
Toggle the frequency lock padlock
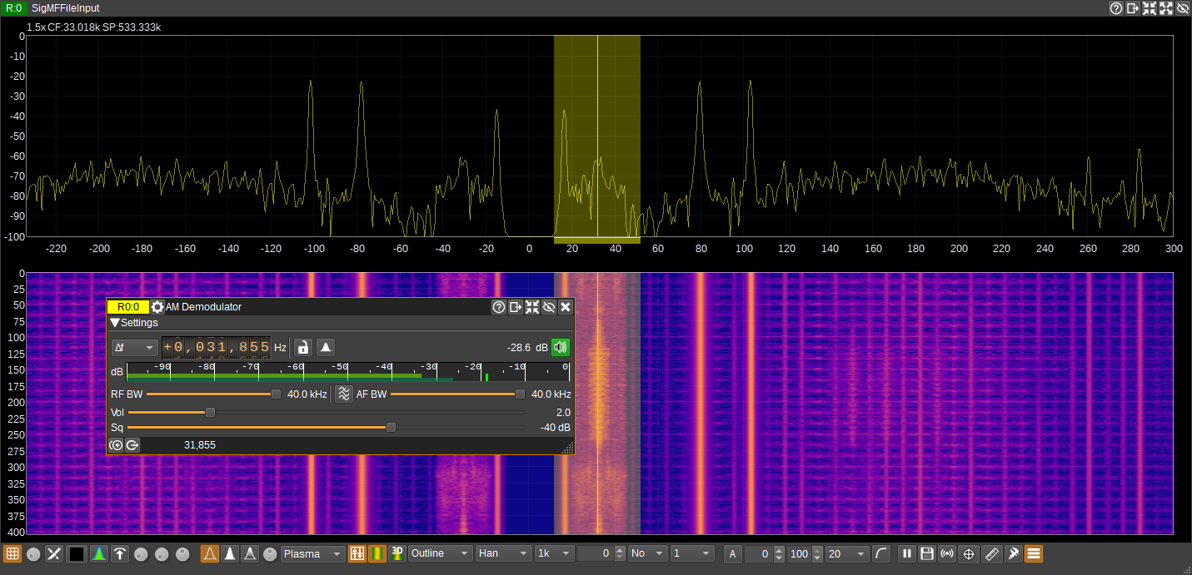coord(303,347)
